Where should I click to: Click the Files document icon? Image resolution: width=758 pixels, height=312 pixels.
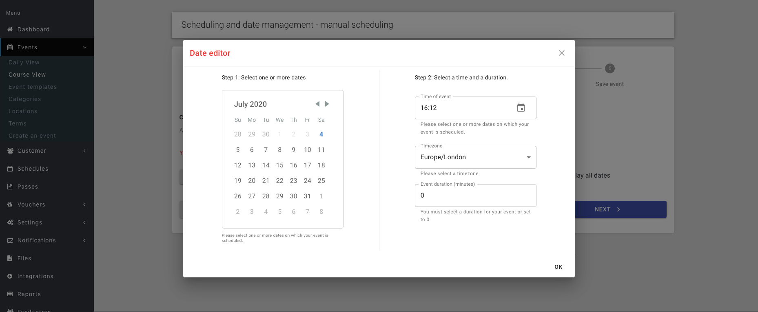(x=10, y=258)
